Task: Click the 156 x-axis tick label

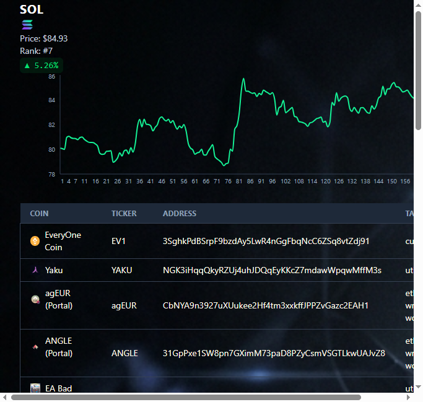Action: tap(405, 181)
